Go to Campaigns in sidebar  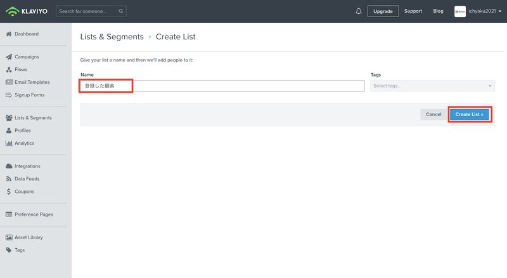pos(27,56)
